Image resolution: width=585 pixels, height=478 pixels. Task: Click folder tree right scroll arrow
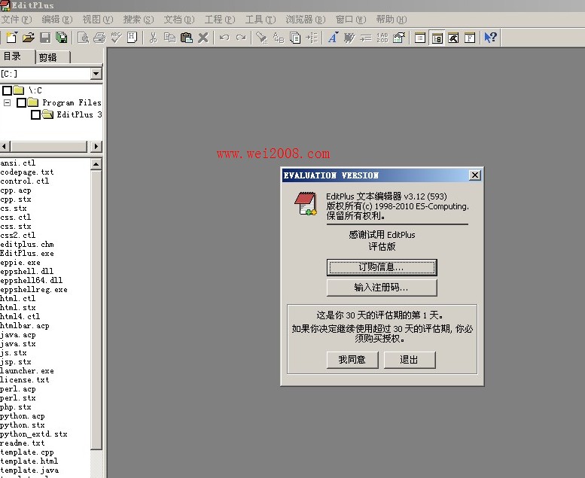tap(96, 146)
